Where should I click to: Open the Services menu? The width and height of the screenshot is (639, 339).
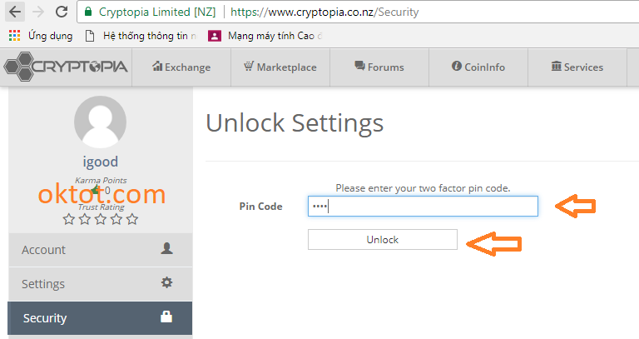577,67
